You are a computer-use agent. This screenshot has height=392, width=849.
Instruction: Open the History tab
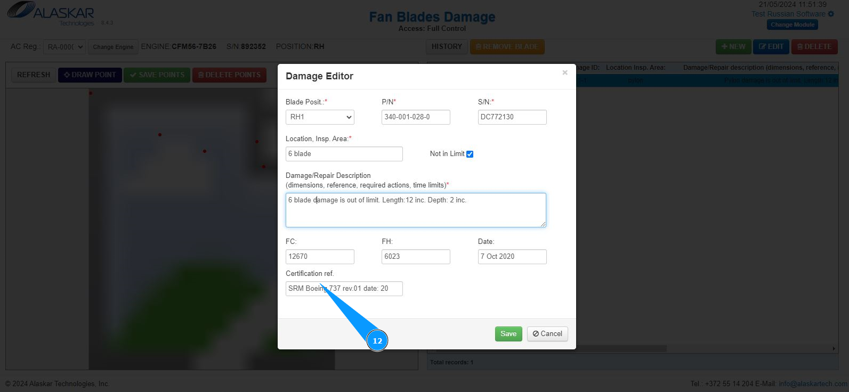[x=447, y=47]
